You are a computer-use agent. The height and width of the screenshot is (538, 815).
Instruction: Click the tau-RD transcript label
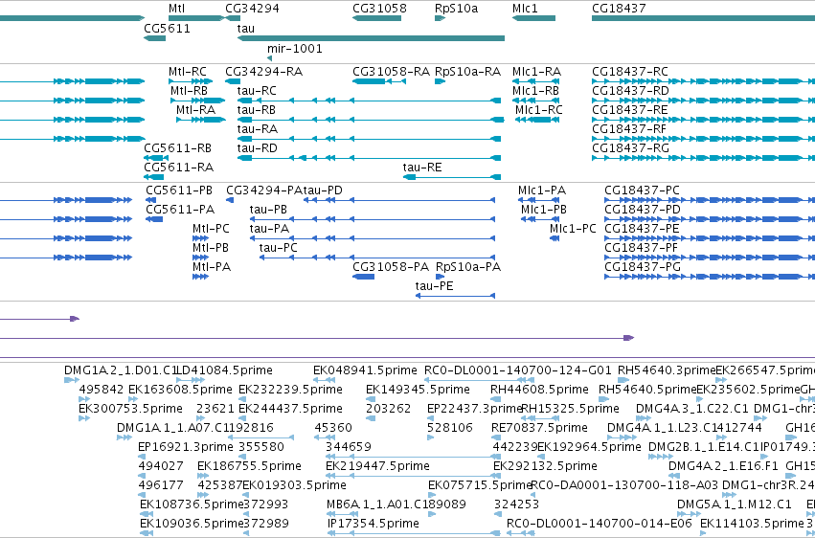click(258, 148)
